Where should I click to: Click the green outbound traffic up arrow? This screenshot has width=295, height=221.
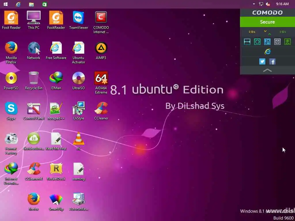click(270, 34)
